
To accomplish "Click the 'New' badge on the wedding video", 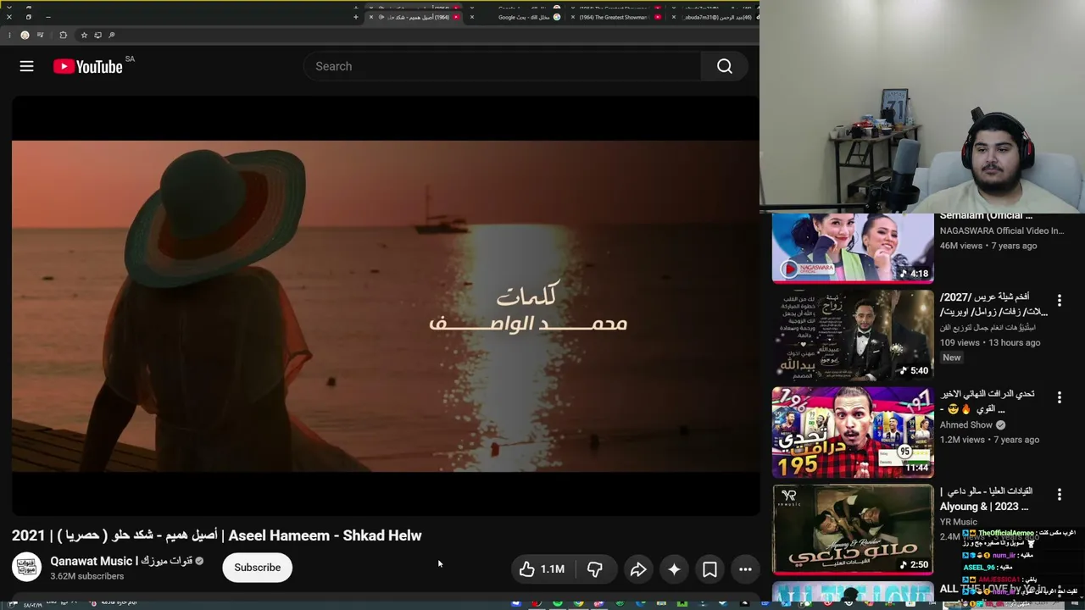I will click(x=952, y=358).
